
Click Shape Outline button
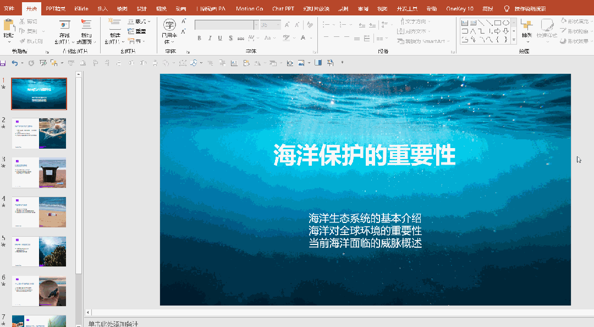coord(575,31)
